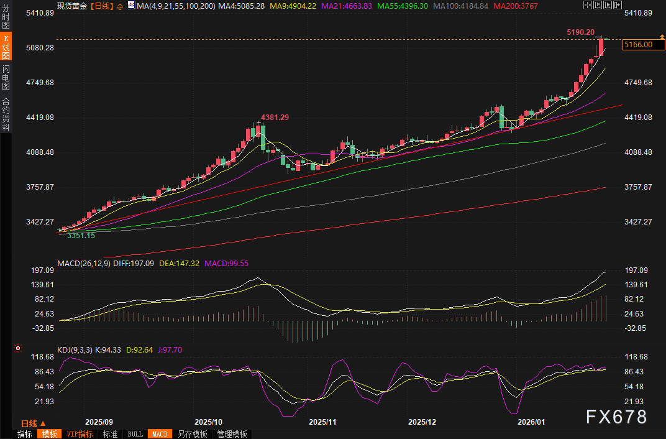Open the 合约资料 side tab
This screenshot has width=666, height=439.
pos(6,114)
